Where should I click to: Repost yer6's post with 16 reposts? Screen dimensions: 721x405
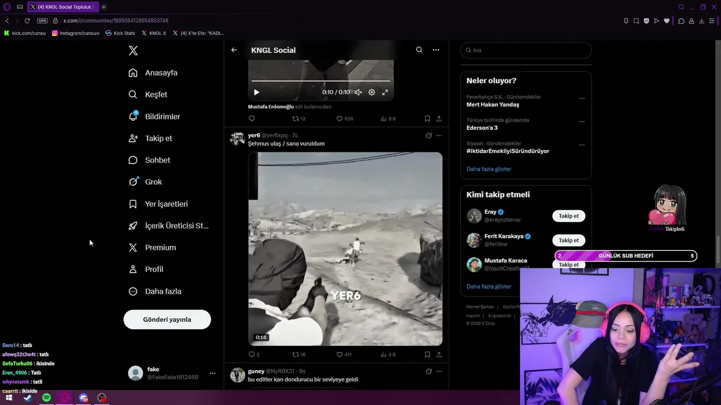click(299, 354)
